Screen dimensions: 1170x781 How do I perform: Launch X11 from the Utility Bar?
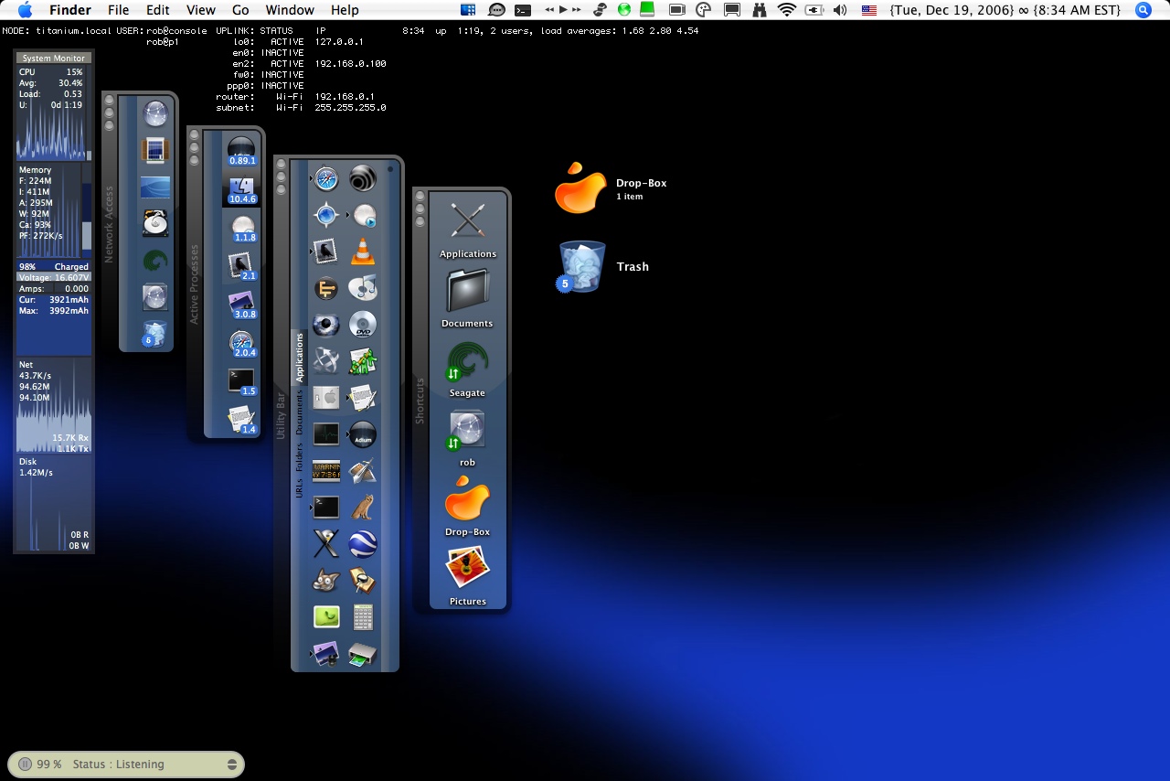tap(326, 544)
